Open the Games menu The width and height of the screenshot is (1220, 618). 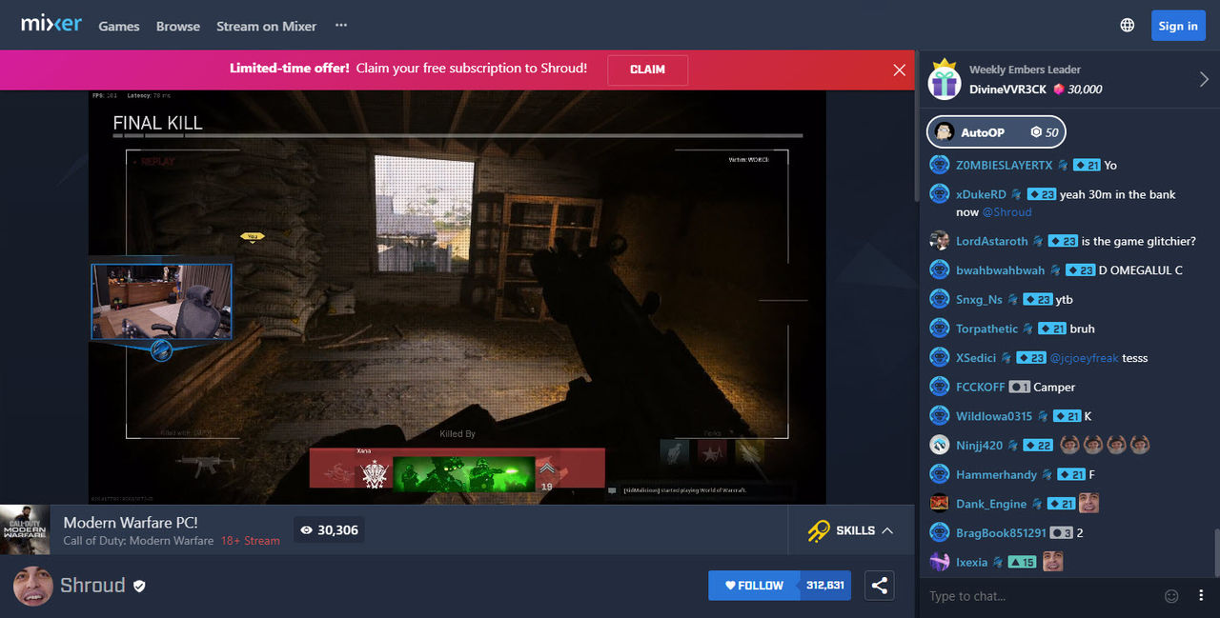[x=119, y=26]
